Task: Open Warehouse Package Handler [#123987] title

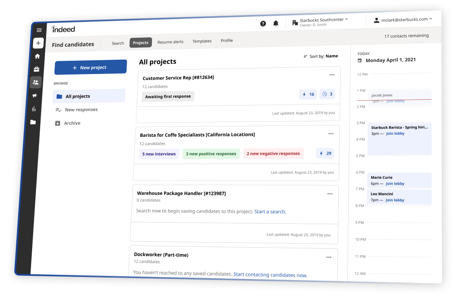Action: coord(181,193)
